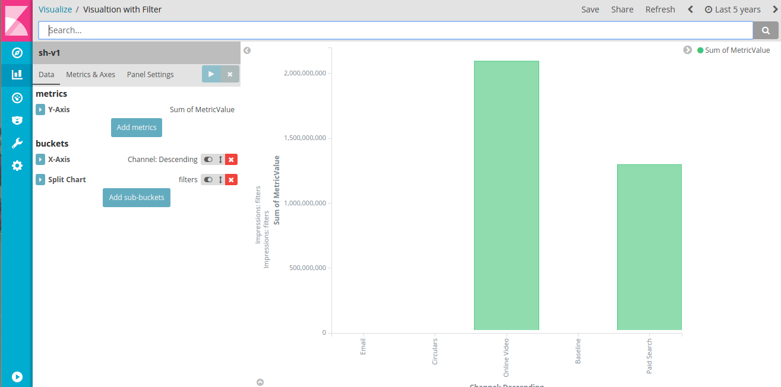This screenshot has height=387, width=781.
Task: Click the Add metrics button
Action: tap(137, 128)
